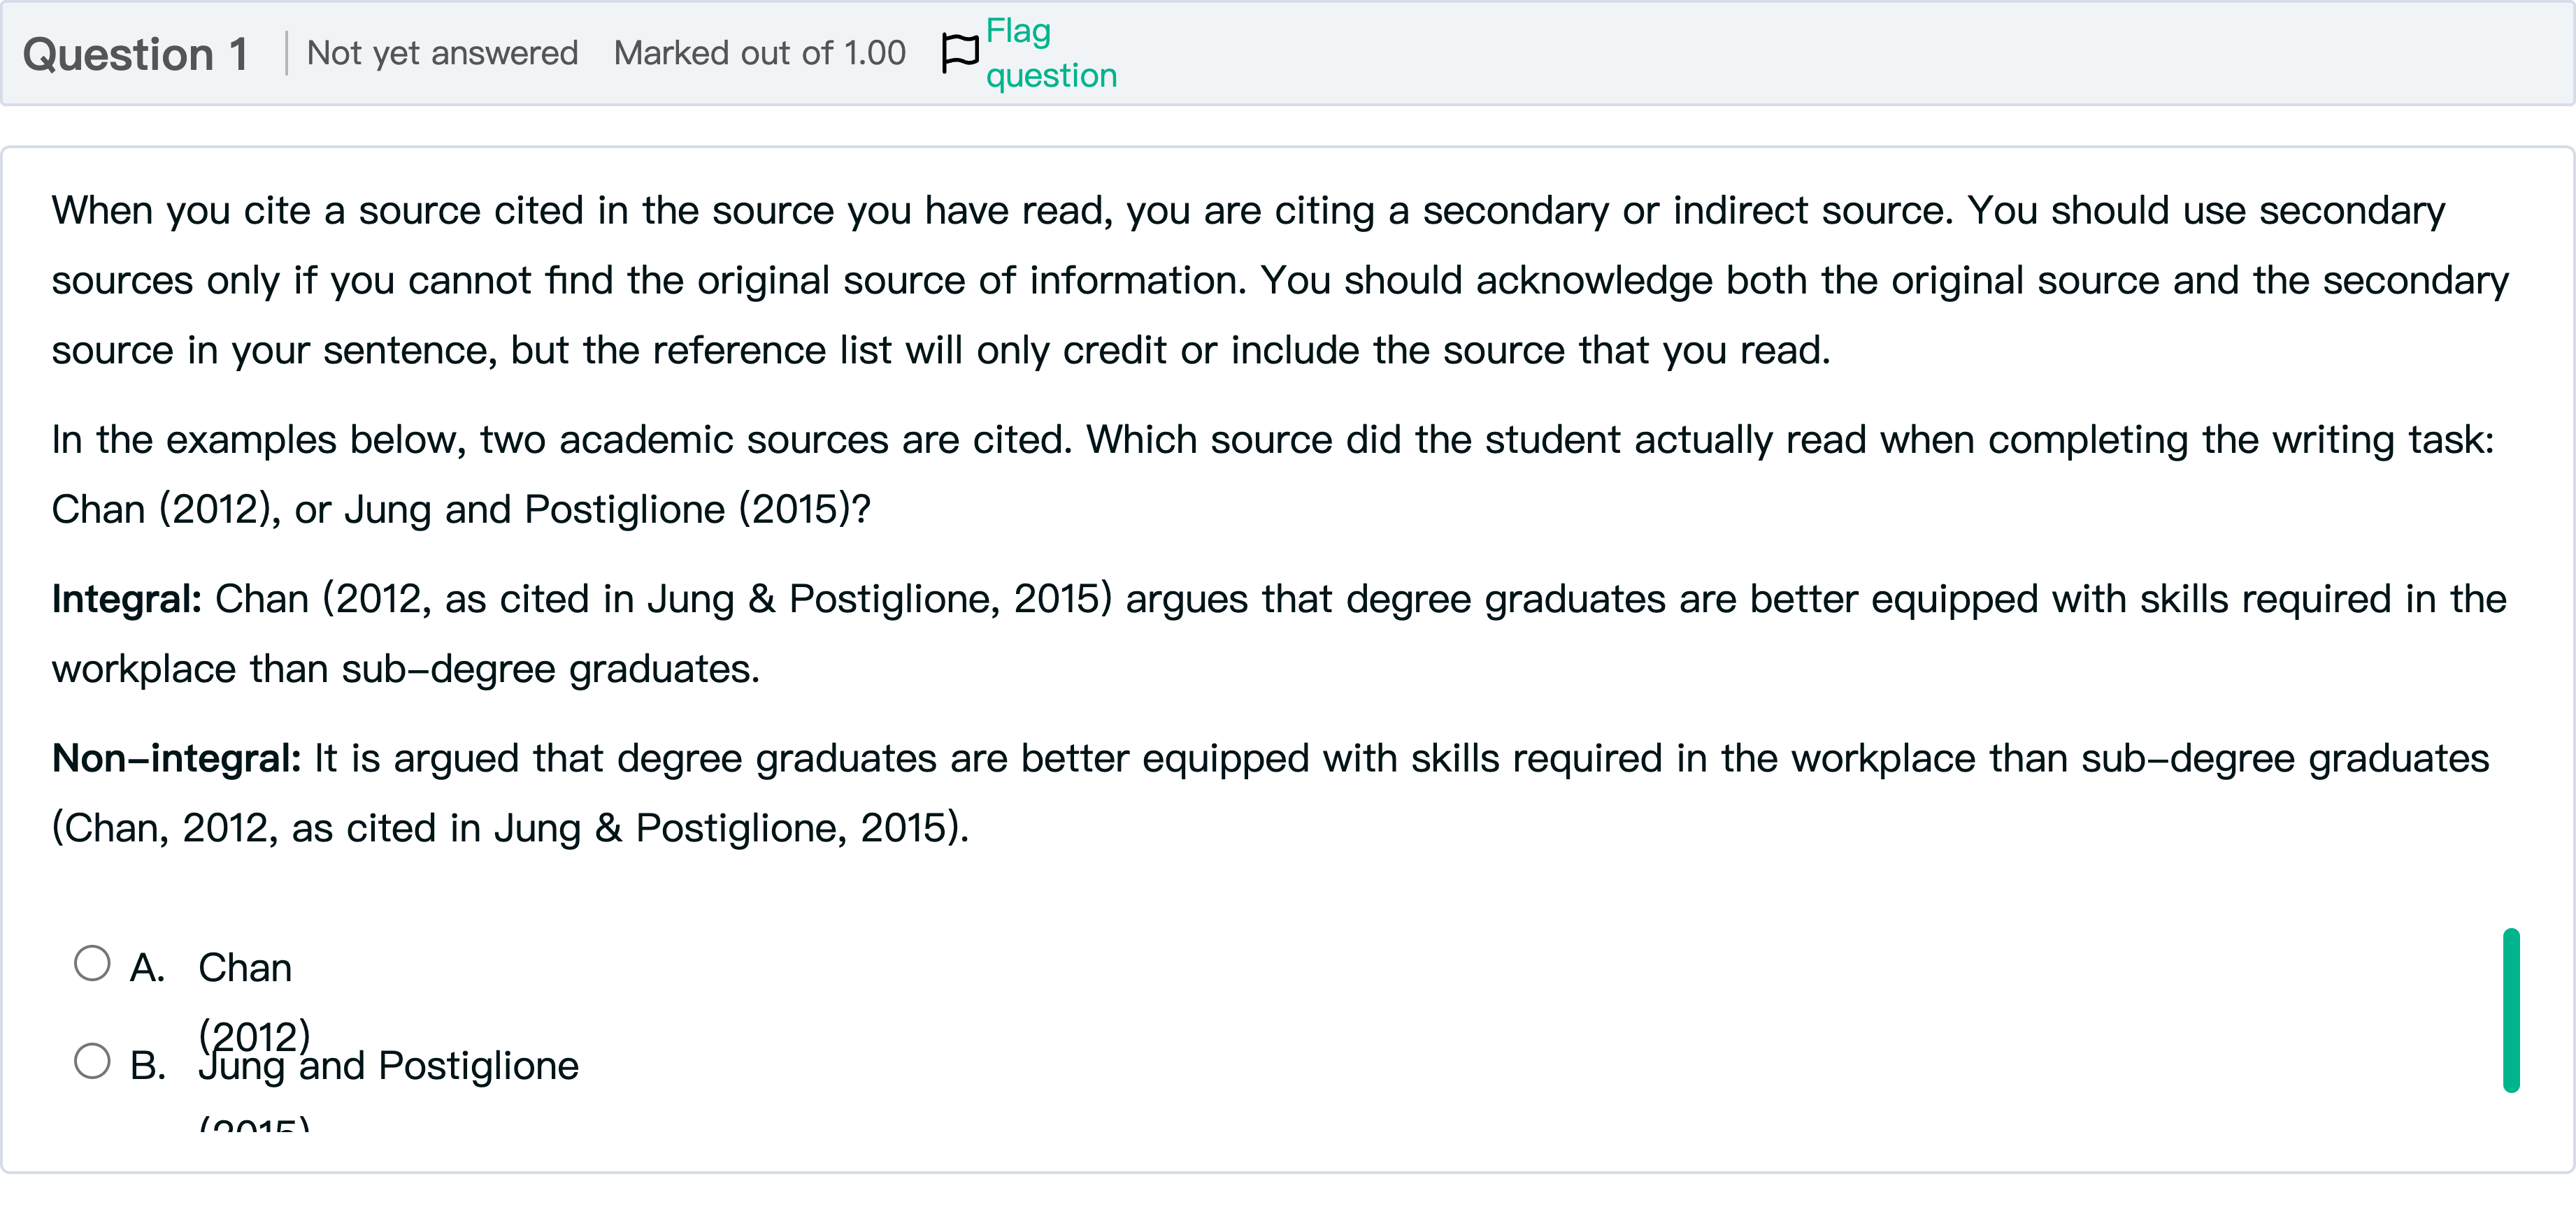Viewport: 2576px width, 1216px height.
Task: Click the Flag question link text
Action: (x=1050, y=53)
